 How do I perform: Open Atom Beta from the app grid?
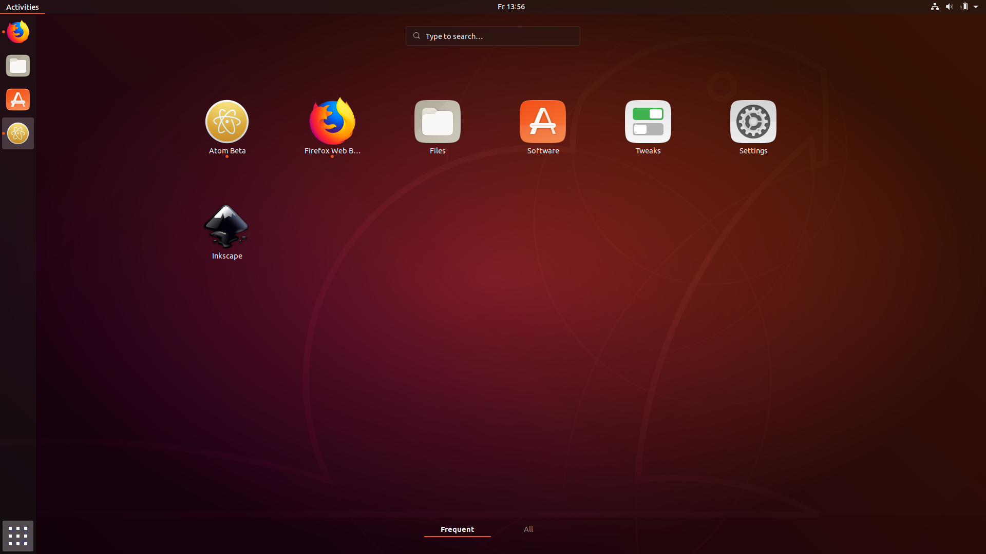pos(226,122)
